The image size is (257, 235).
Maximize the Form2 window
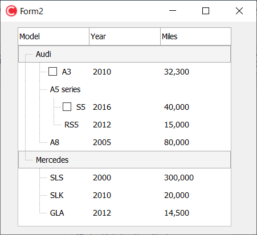pyautogui.click(x=206, y=11)
